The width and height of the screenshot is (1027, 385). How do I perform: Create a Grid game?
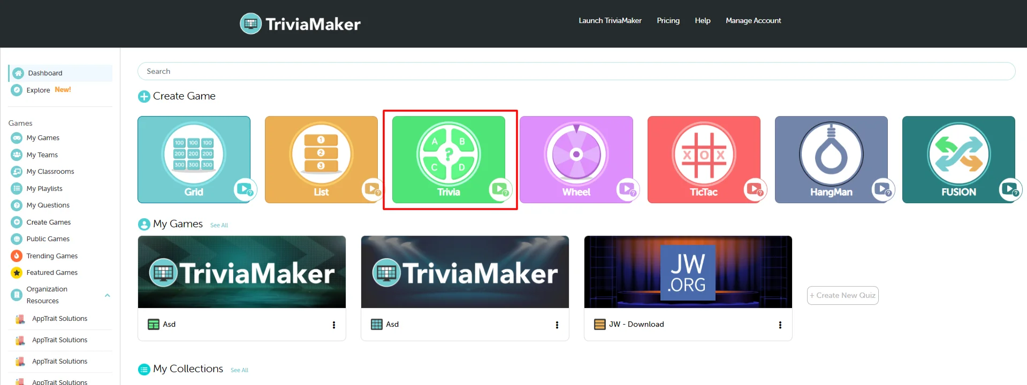pyautogui.click(x=194, y=159)
